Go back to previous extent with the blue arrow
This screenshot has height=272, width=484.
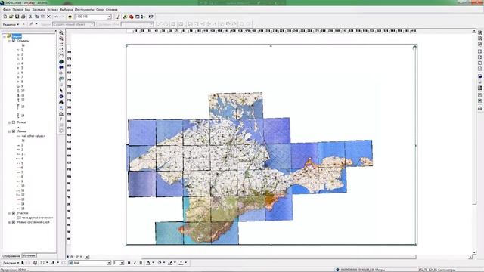pos(61,67)
